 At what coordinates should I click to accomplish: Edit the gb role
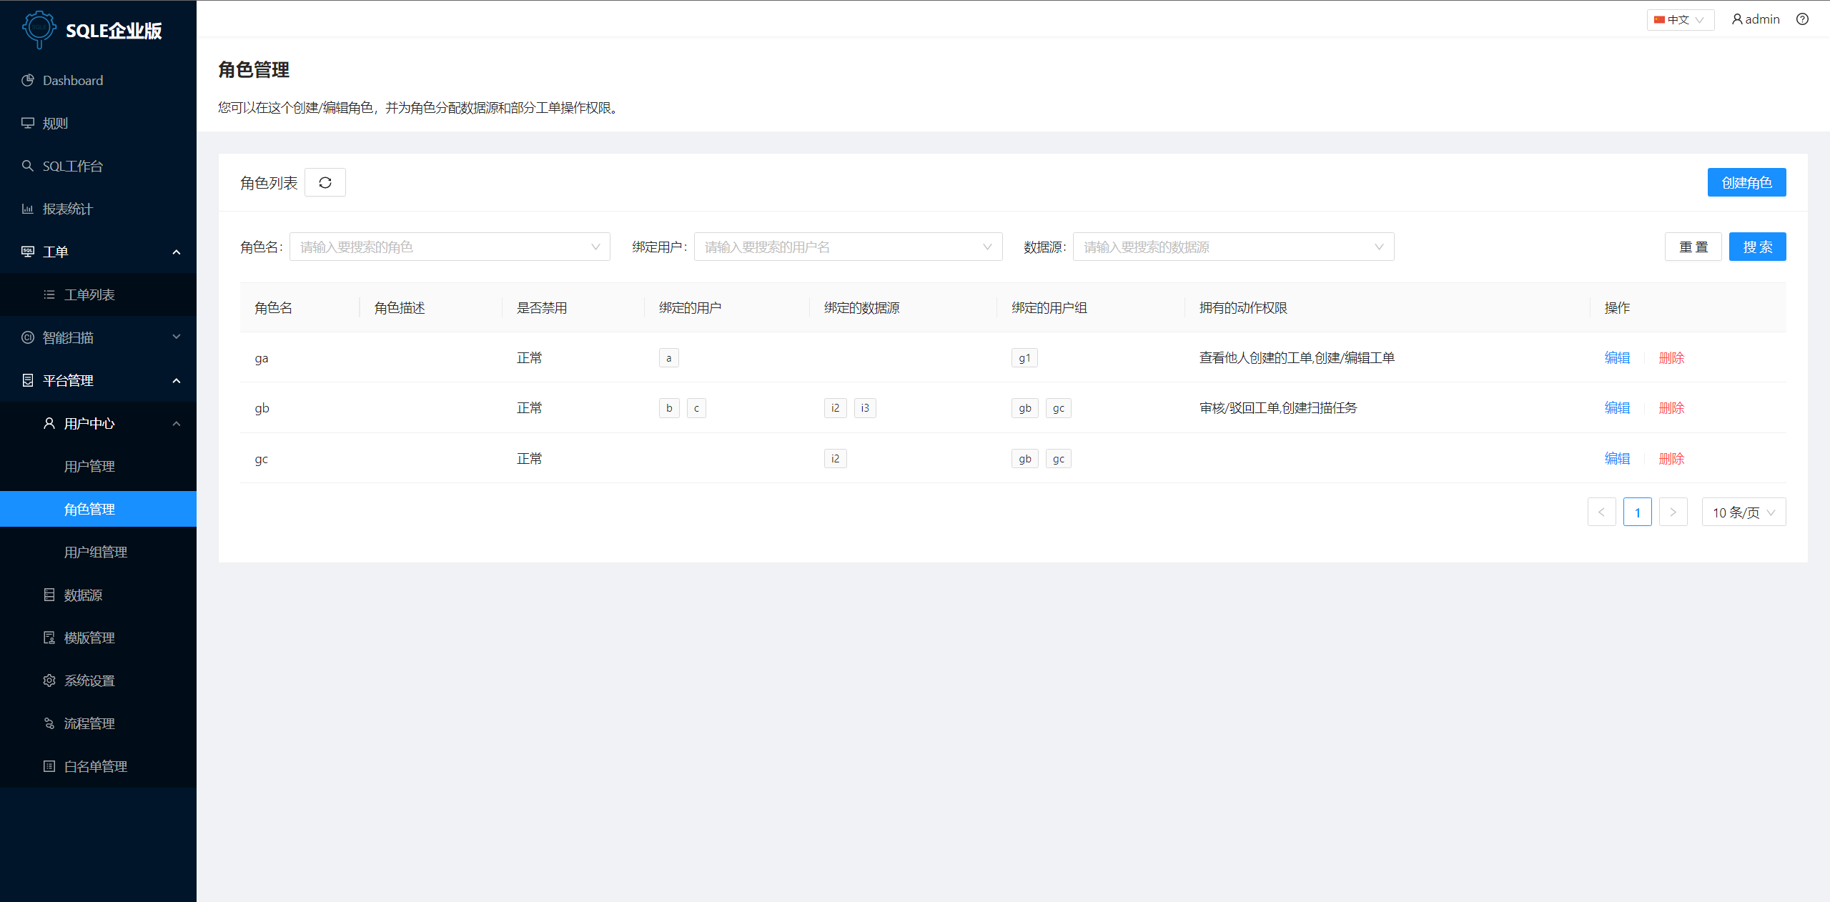pos(1617,407)
